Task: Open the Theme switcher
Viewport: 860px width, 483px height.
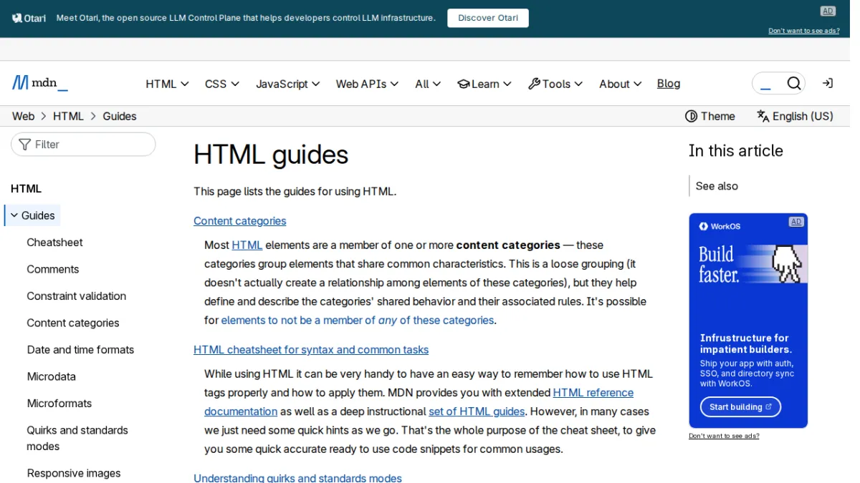Action: pos(710,116)
